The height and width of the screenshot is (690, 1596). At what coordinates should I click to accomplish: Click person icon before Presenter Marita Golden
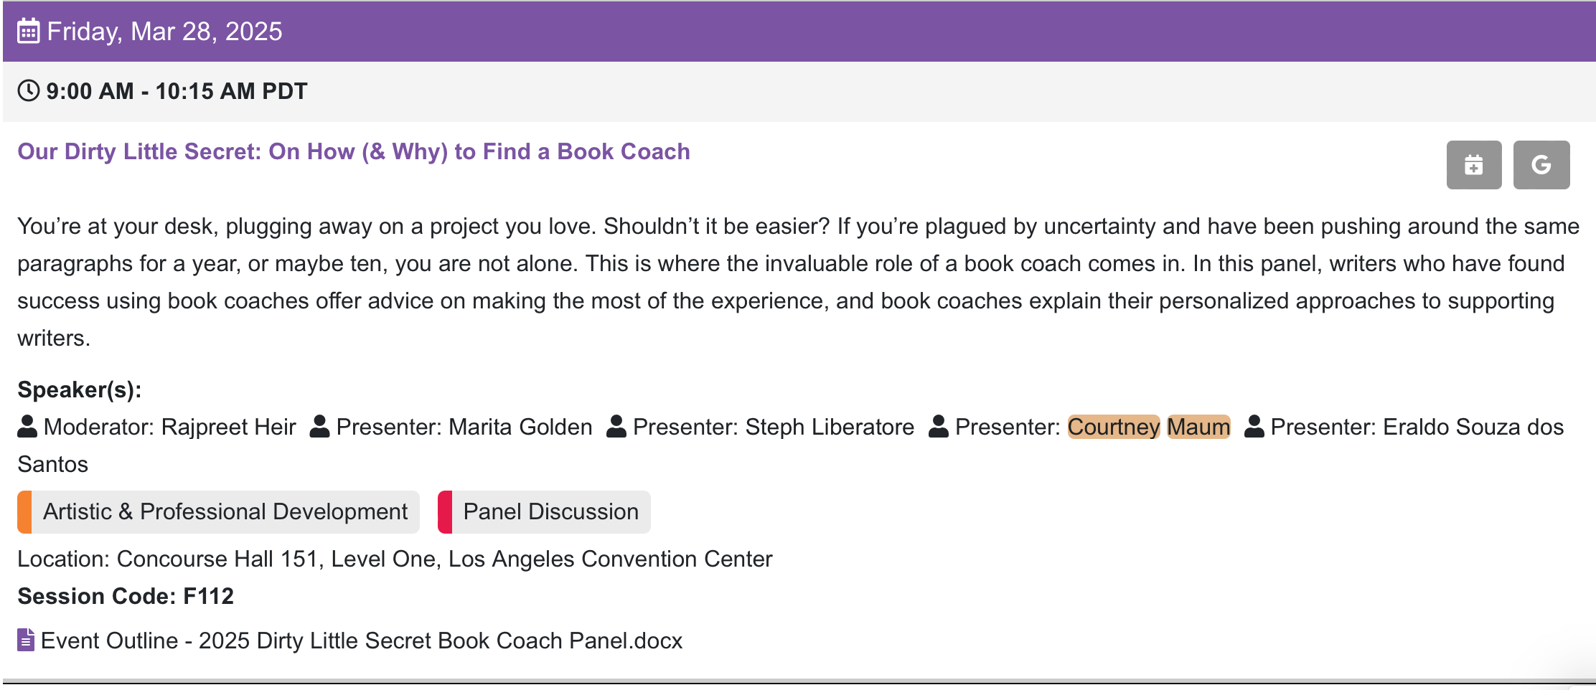point(319,427)
